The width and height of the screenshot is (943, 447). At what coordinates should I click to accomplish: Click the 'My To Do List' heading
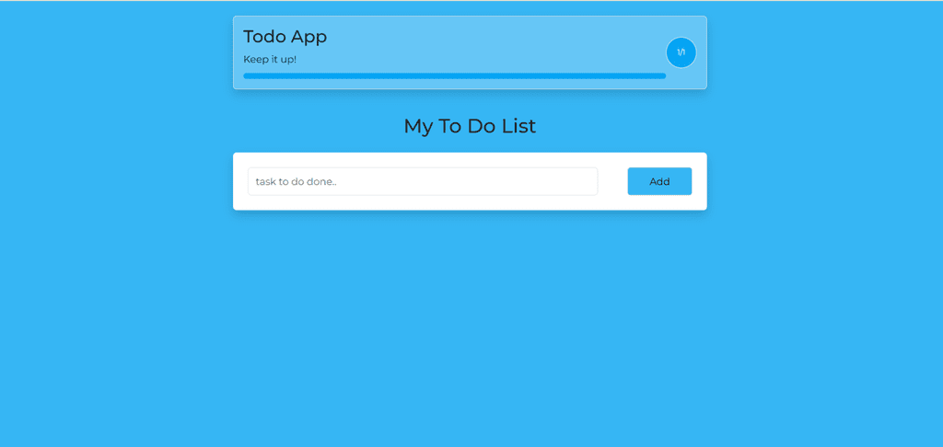click(x=470, y=126)
